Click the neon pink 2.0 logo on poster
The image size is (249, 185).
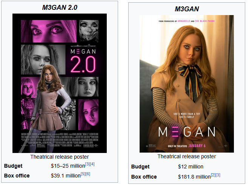[x=83, y=64]
